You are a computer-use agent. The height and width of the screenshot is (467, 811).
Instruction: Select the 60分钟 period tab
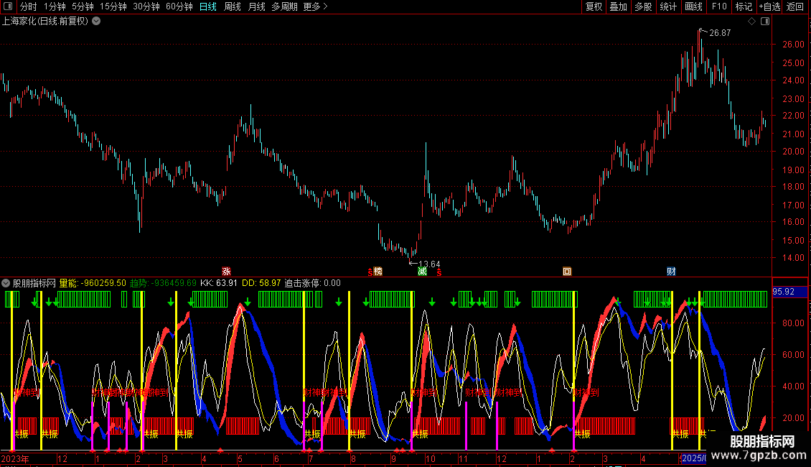click(179, 7)
